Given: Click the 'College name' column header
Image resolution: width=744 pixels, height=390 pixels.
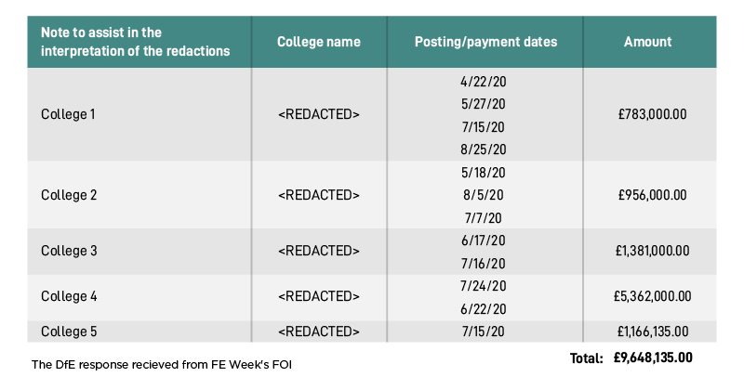Looking at the screenshot, I should coord(319,42).
